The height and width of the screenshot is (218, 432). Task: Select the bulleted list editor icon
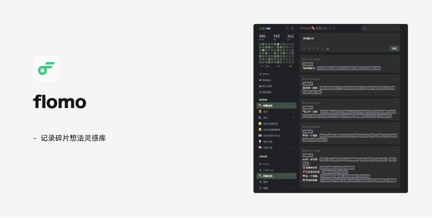click(x=309, y=48)
